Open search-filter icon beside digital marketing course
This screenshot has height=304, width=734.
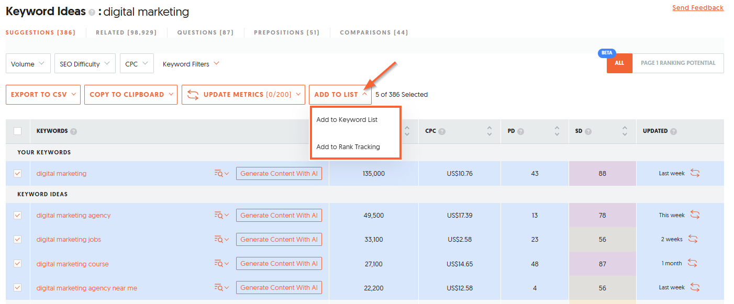pyautogui.click(x=221, y=264)
